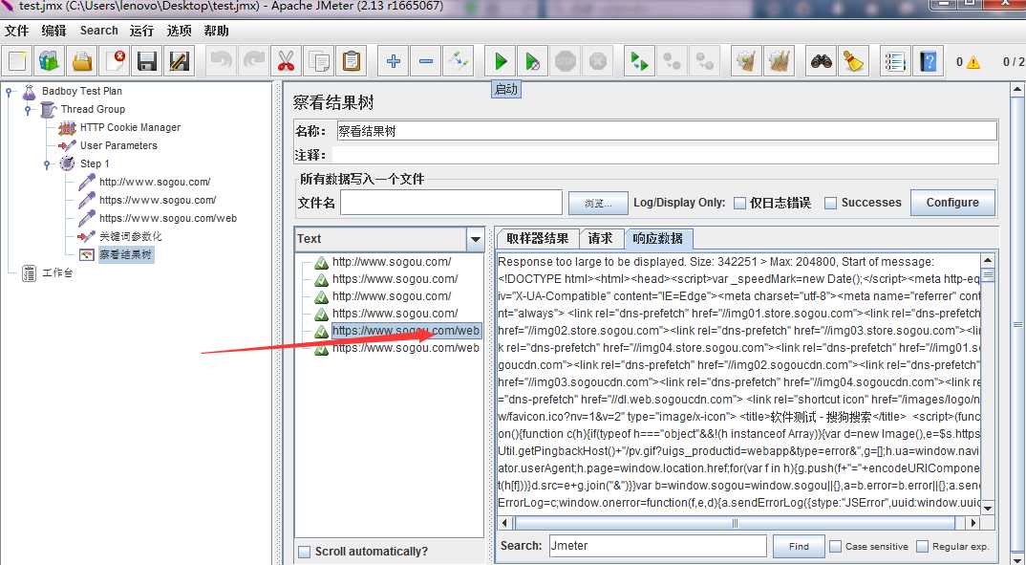This screenshot has height=565, width=1026.
Task: Select HTTP Cookie Manager in the tree
Action: (130, 128)
